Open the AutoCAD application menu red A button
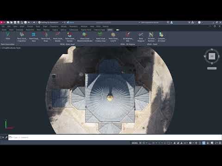Screen dimensions: 222x166 (2, 23)
